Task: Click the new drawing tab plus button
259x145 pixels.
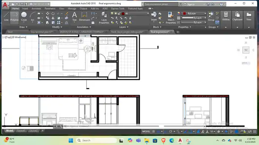Action: tap(178, 32)
